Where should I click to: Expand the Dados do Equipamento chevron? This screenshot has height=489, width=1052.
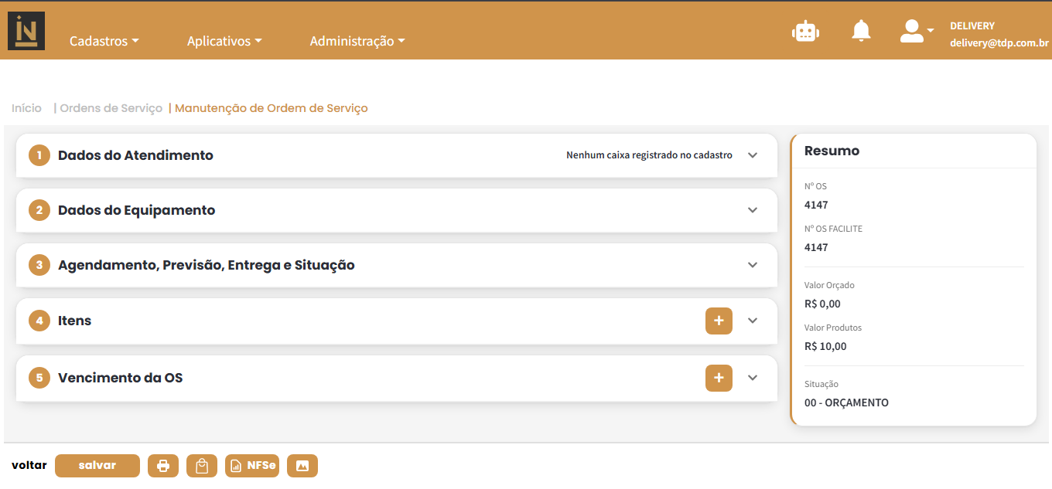tap(753, 210)
